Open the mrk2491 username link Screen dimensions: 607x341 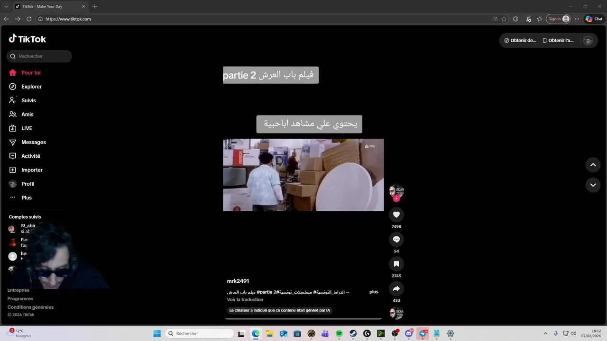coord(238,281)
